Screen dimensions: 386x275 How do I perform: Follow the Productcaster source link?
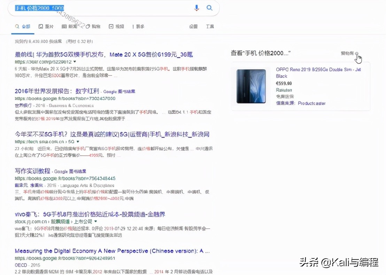coord(311,103)
